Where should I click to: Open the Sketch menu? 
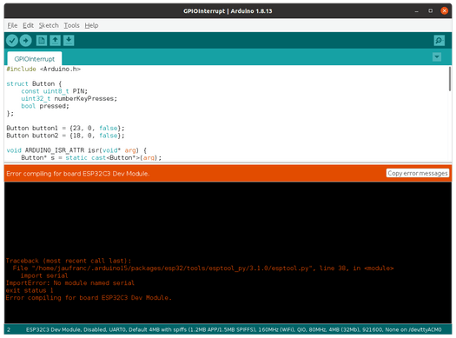49,25
